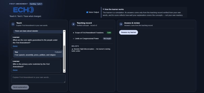Replay the learner's core rights question

click(15, 46)
